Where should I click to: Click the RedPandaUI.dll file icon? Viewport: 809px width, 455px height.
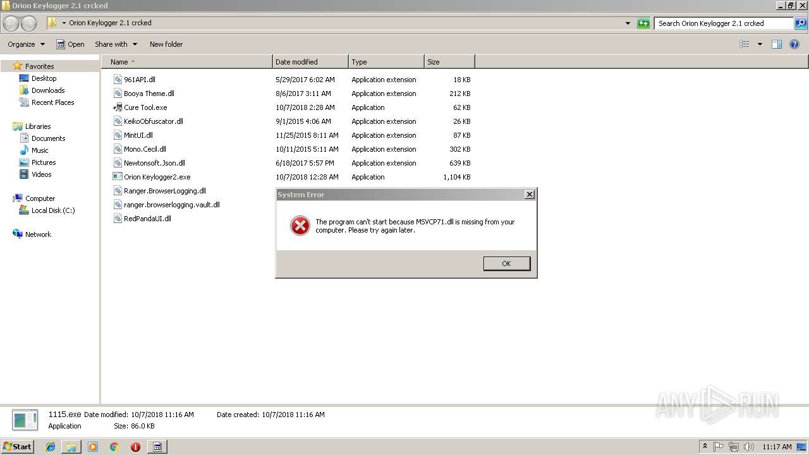pyautogui.click(x=118, y=219)
